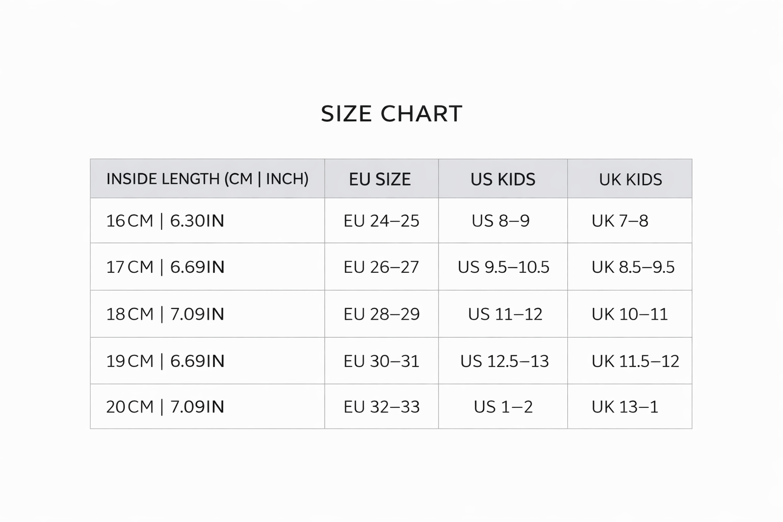Select the UK 13–1 cell

point(625,407)
